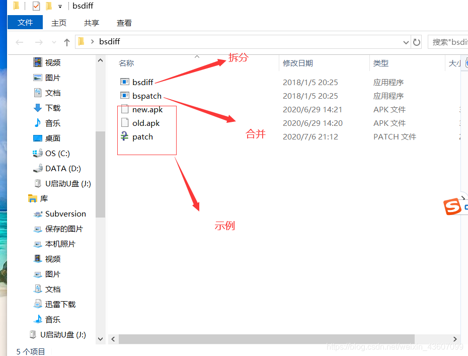Click the back navigation arrow
The height and width of the screenshot is (356, 468).
(x=20, y=42)
